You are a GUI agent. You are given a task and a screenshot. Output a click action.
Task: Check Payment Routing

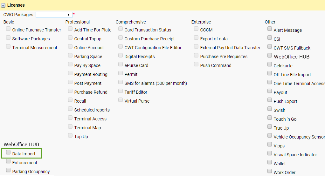pyautogui.click(x=70, y=73)
